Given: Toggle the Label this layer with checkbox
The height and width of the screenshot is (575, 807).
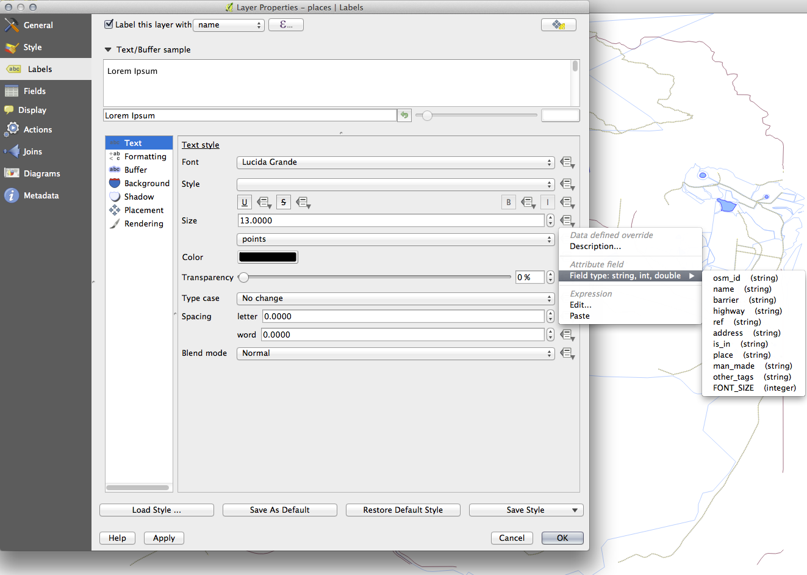Looking at the screenshot, I should 109,24.
